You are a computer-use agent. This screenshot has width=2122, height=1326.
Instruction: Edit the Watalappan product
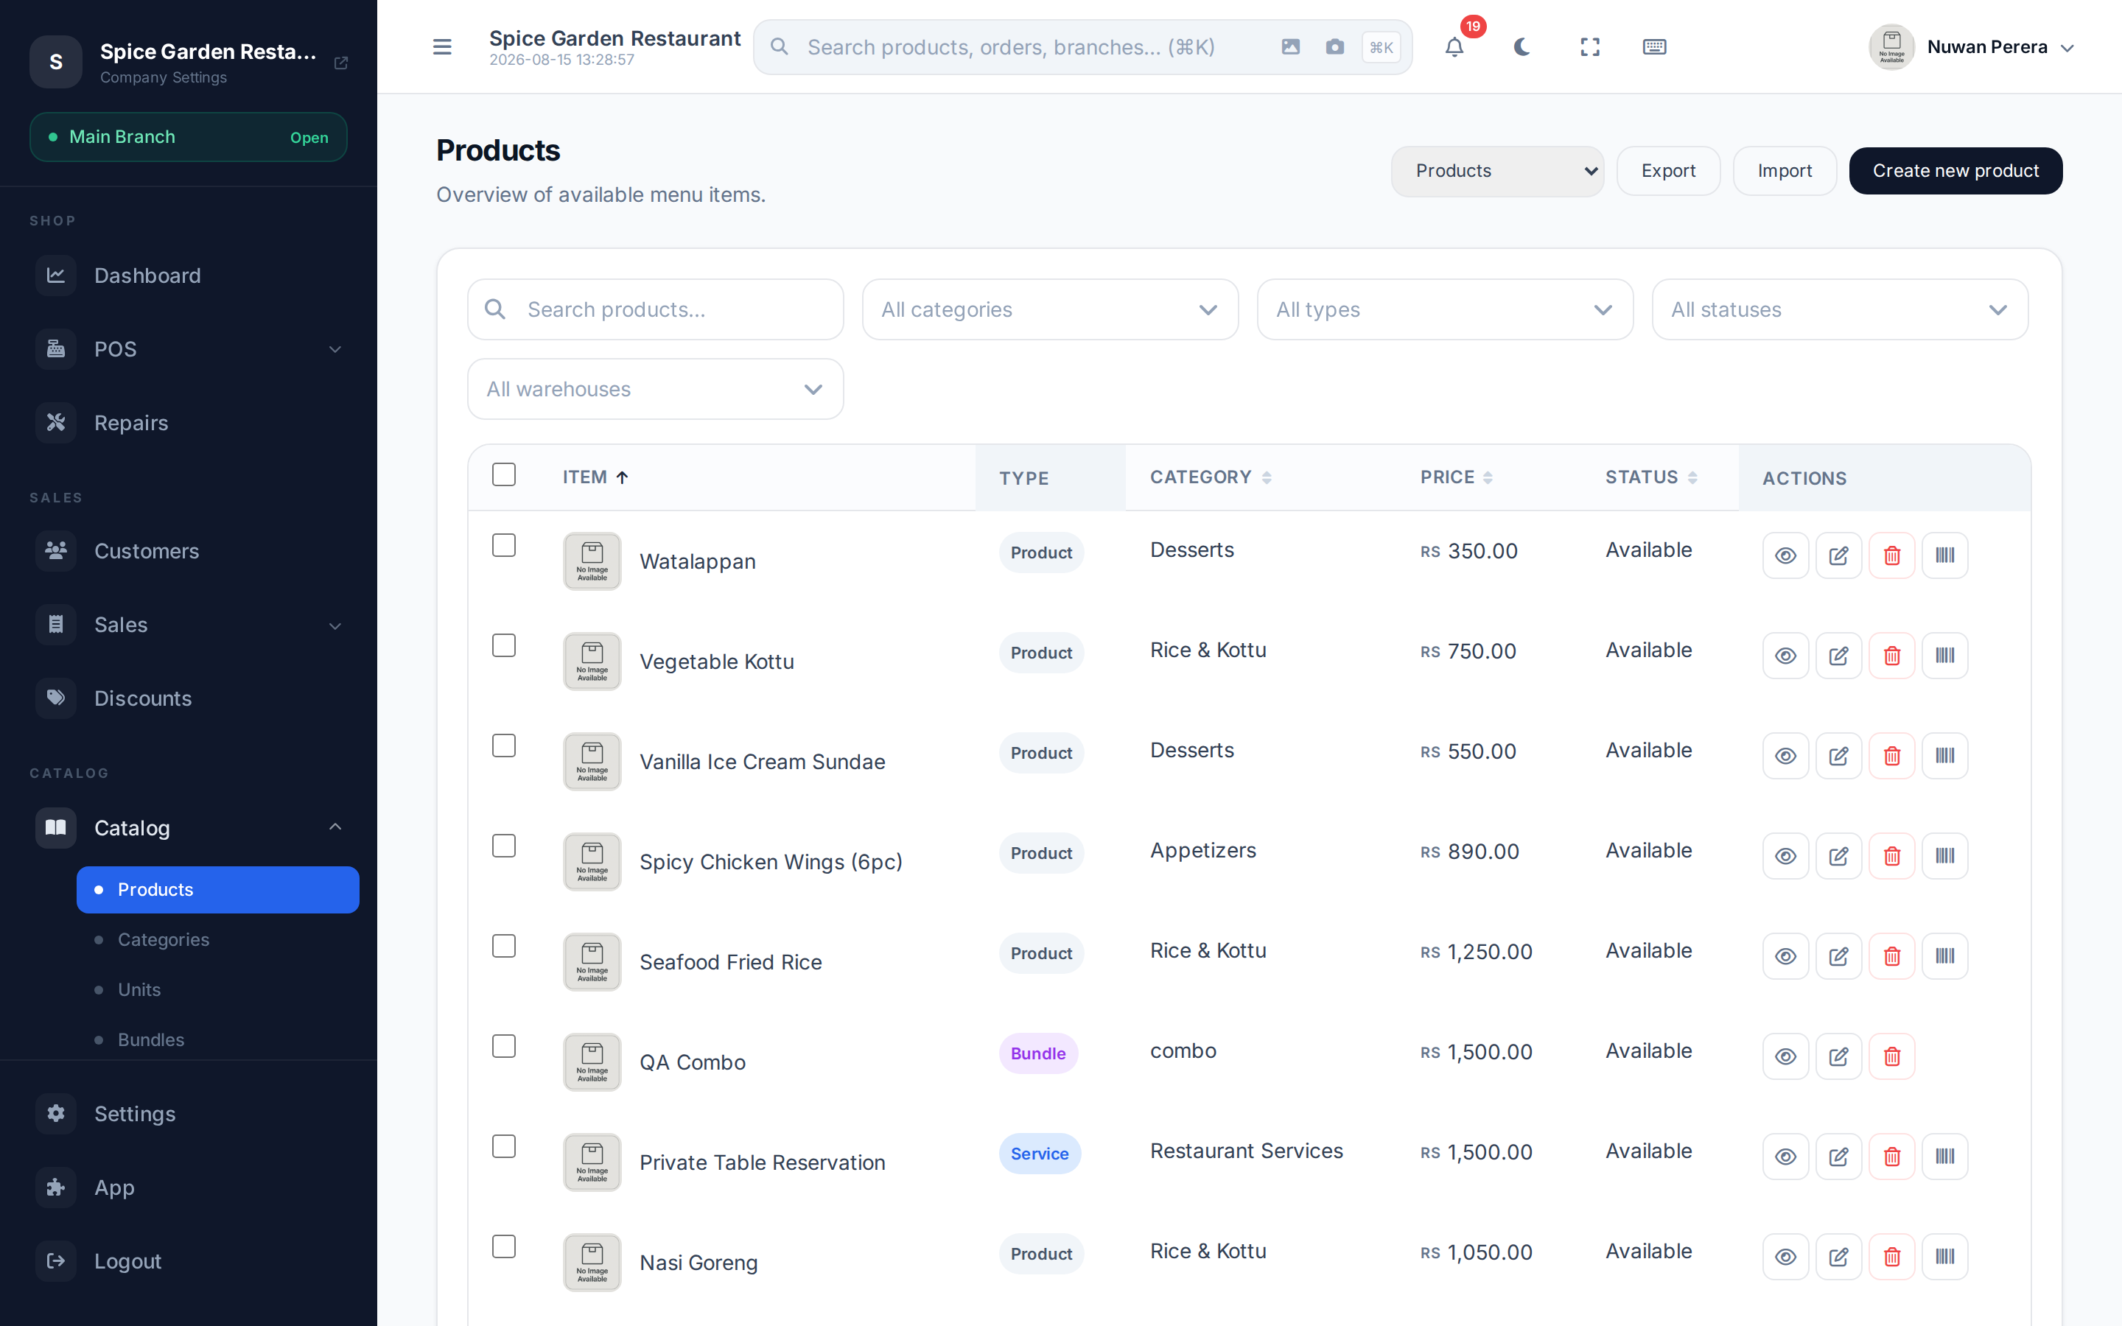[x=1839, y=555]
